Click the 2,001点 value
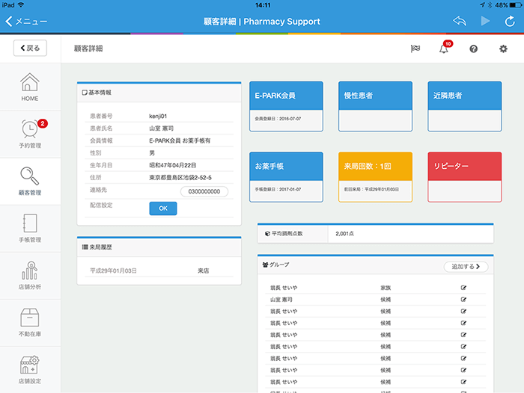524x393 pixels. (x=344, y=234)
